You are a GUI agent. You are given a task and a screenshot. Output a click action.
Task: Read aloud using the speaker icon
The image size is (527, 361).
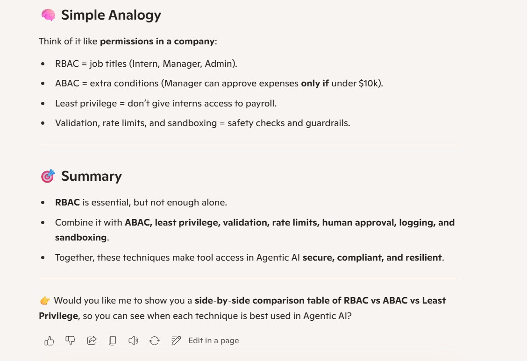click(x=134, y=341)
